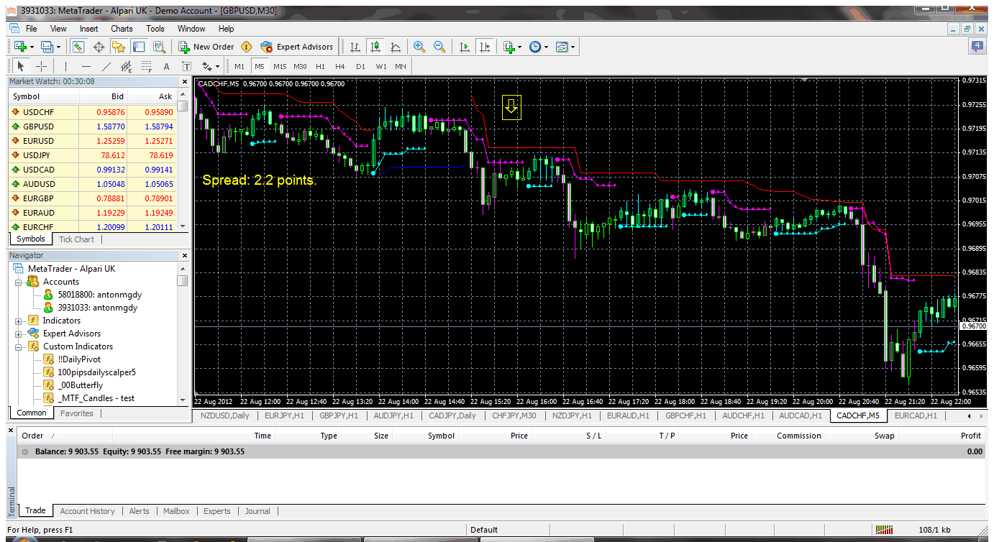This screenshot has width=994, height=542.
Task: Toggle the D1 timeframe button
Action: click(360, 66)
